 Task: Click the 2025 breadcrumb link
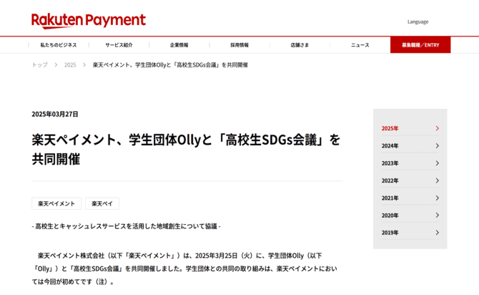[x=70, y=65]
